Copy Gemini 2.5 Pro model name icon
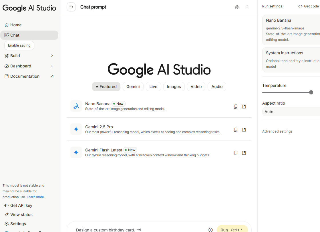Screen dimensions: 320x232 236,130
